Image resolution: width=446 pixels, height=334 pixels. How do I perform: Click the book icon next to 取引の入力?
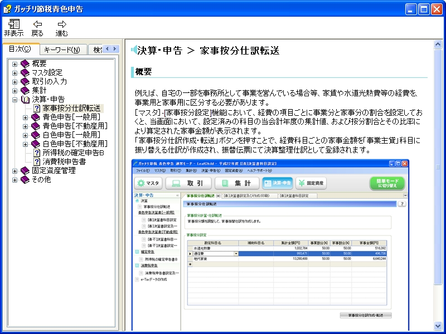coord(25,81)
